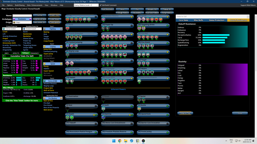Toggle the Recipes: On button
Viewport: 257px width, 144px height.
pyautogui.click(x=152, y=9)
